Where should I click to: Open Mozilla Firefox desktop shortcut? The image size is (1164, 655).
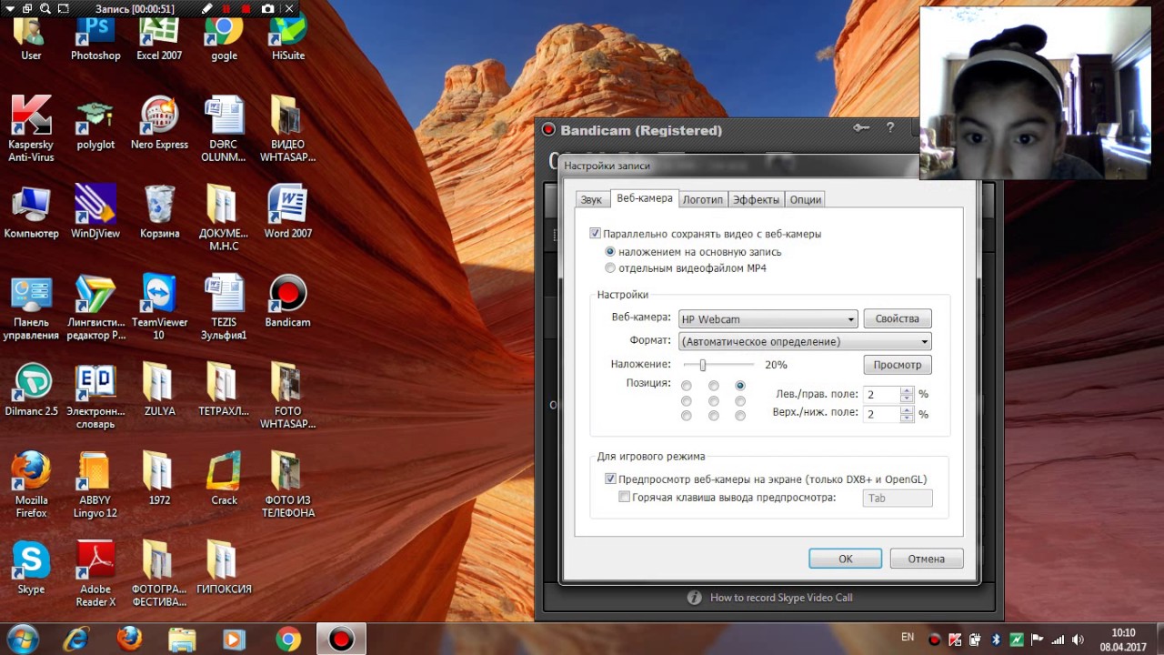tap(31, 484)
